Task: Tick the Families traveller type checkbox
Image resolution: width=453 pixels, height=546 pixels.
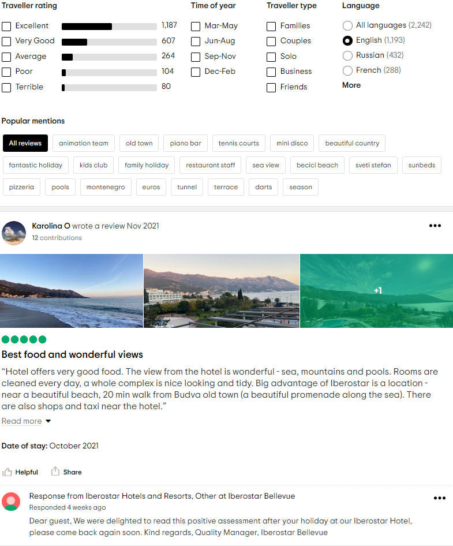Action: [271, 27]
